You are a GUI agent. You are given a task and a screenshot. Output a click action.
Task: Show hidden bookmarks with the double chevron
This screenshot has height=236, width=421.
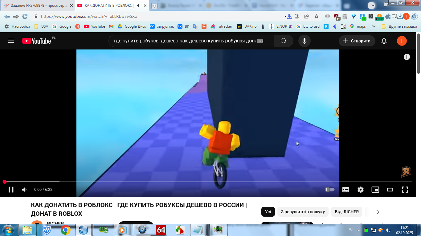pos(374,26)
